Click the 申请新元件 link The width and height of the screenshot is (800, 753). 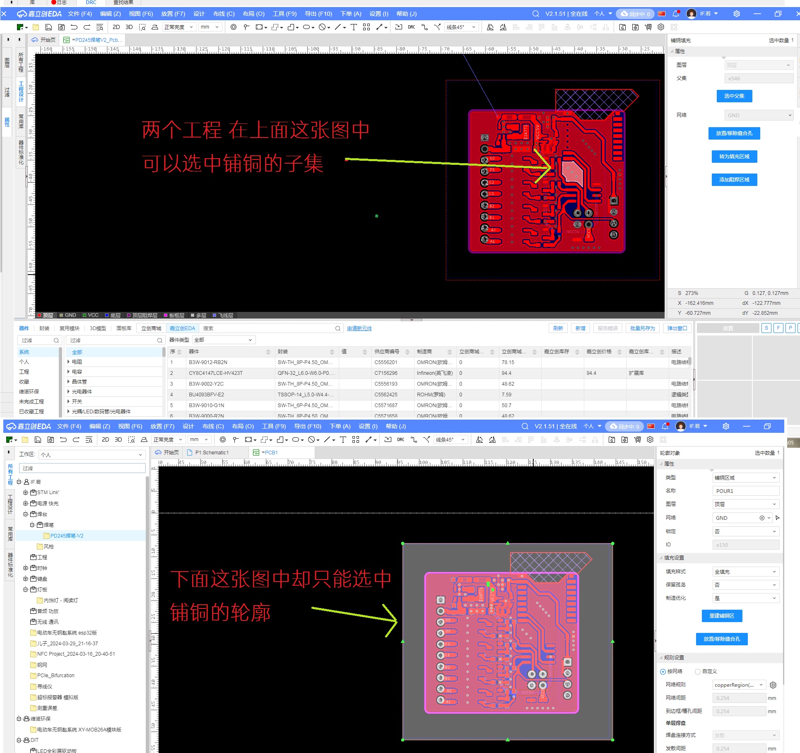point(359,328)
